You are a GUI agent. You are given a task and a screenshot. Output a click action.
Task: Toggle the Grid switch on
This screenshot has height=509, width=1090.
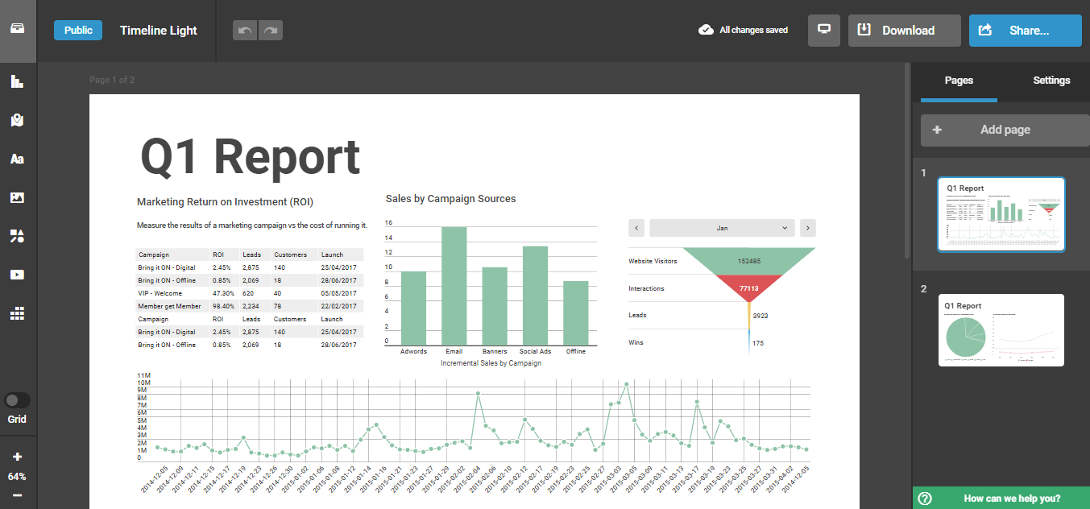coord(17,400)
